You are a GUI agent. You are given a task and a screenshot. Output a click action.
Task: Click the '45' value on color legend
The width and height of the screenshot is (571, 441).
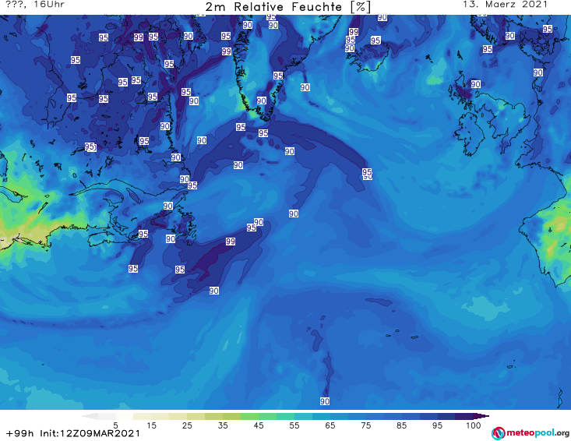pyautogui.click(x=258, y=425)
